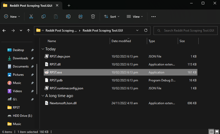Click the Paste clipboard icon
The height and width of the screenshot is (134, 220).
(x=56, y=16)
